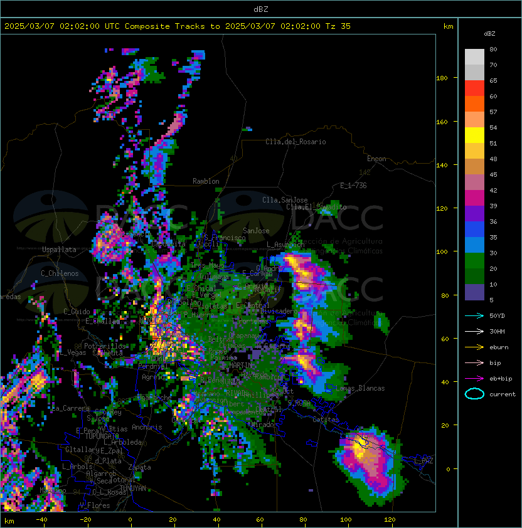
Task: Click the 'TUPUNGATO' place label
Action: click(102, 436)
